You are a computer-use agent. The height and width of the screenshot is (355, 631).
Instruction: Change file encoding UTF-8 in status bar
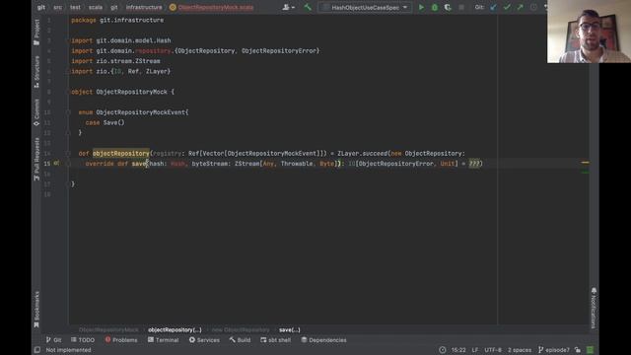(x=493, y=350)
